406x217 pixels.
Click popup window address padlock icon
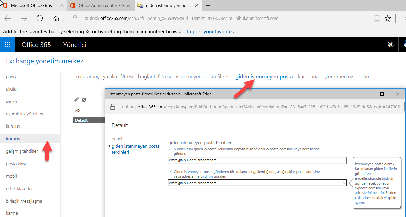[113, 107]
